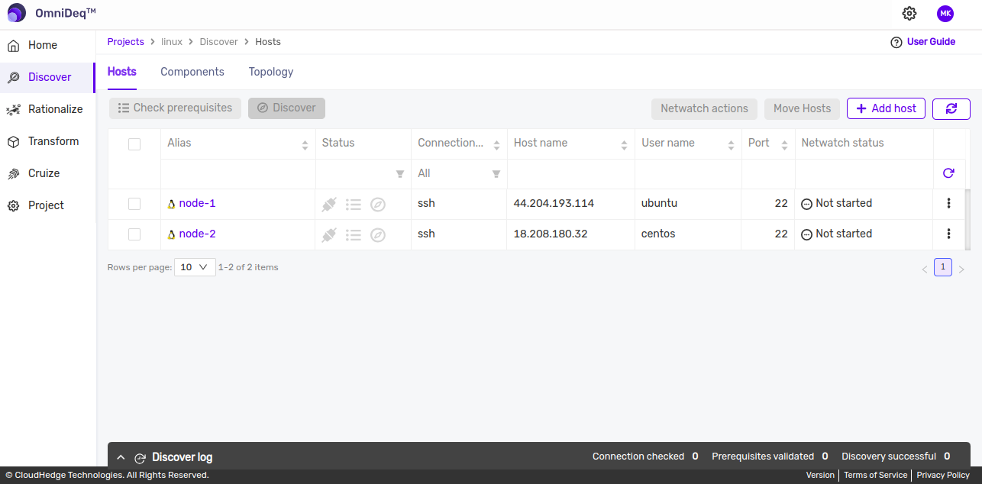982x484 pixels.
Task: Open Home in the sidebar
Action: (x=47, y=45)
